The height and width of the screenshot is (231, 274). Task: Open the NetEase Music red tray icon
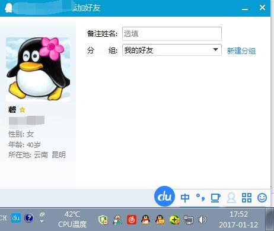[x=132, y=220]
